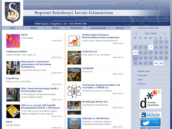Open the Kenguru Matematikaverseny eredményei headline
Image resolution: width=172 pixels, height=129 pixels.
[101, 36]
